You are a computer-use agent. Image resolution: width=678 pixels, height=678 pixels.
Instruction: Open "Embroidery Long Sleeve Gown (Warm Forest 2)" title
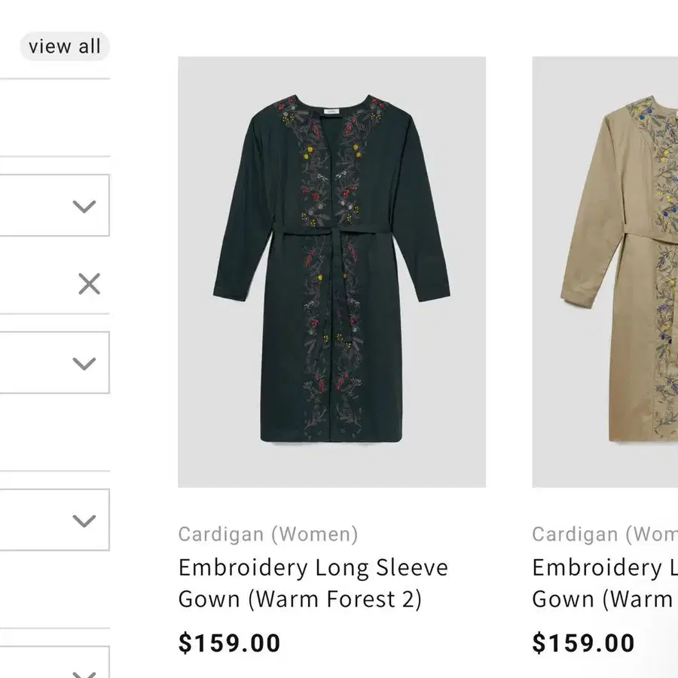(313, 583)
